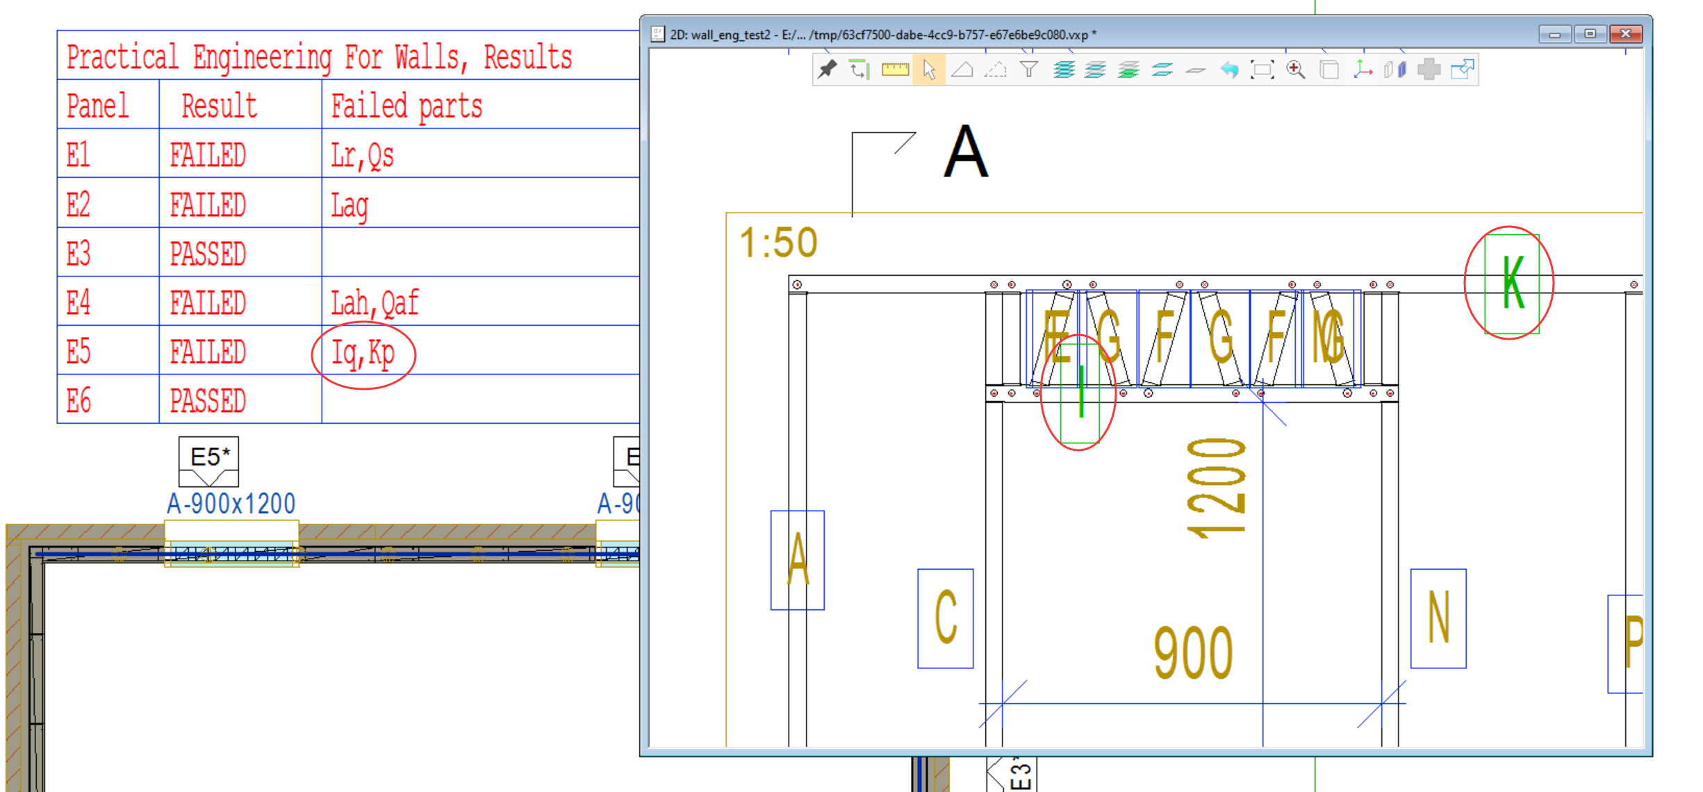Choose the dashed triangle sketch tool

996,69
